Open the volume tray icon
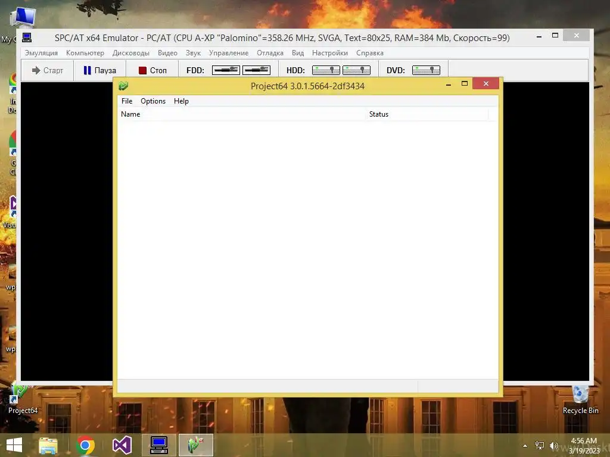This screenshot has width=610, height=457. click(x=553, y=446)
